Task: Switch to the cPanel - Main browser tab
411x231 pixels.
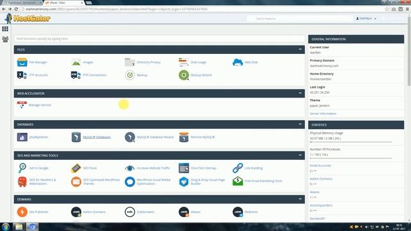Action: tap(64, 3)
